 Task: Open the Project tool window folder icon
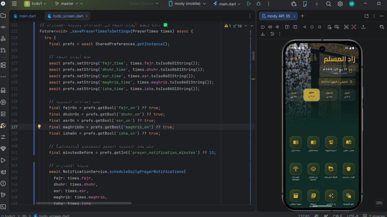[3, 15]
